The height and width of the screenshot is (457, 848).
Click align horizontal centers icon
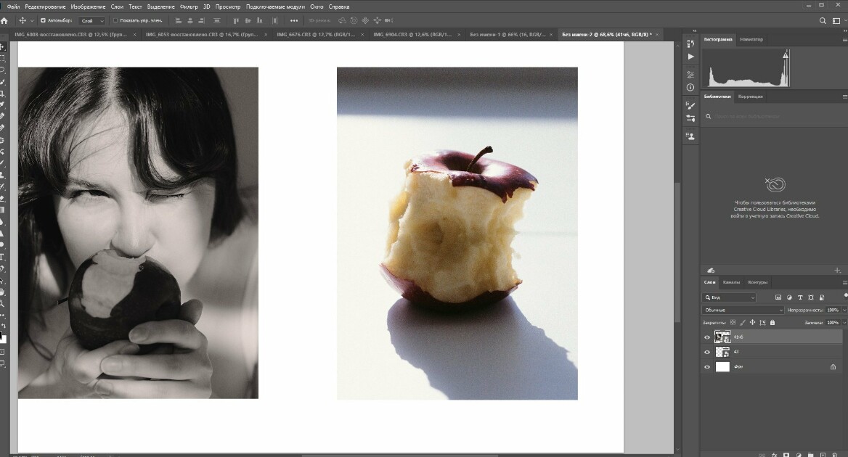[189, 20]
